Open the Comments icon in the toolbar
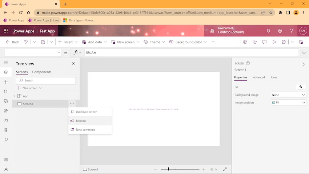 pyautogui.click(x=264, y=42)
